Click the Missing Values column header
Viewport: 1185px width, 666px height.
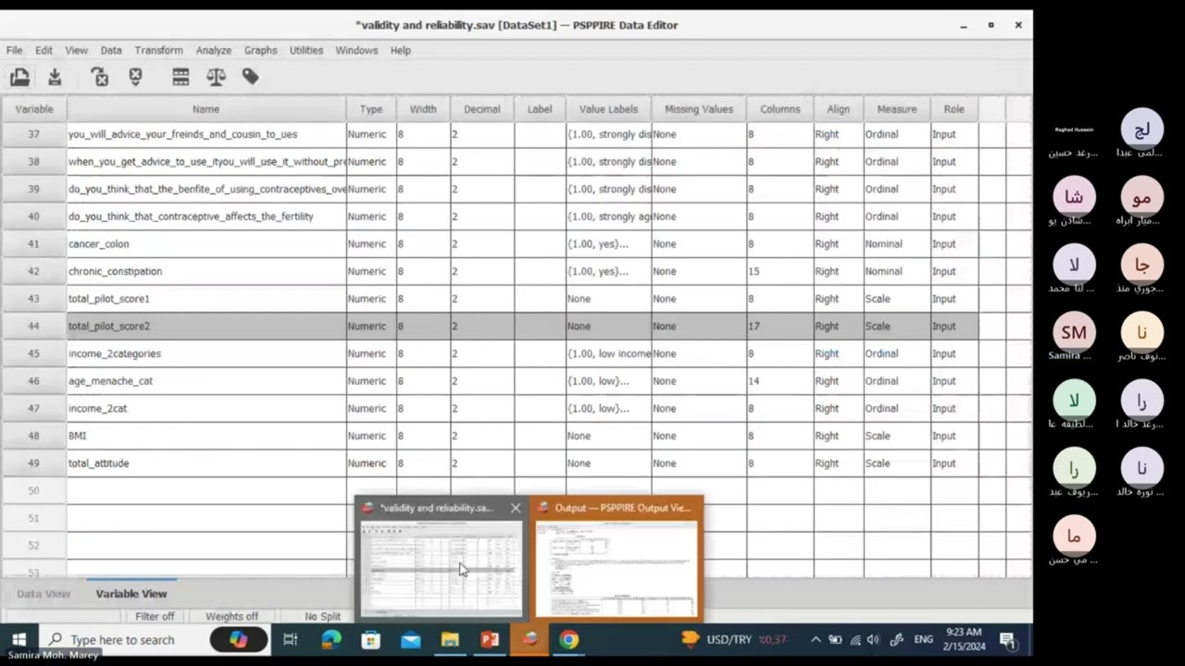(699, 109)
